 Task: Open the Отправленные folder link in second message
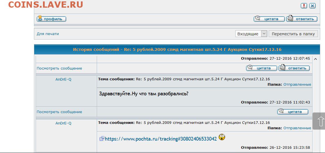[x=297, y=128]
